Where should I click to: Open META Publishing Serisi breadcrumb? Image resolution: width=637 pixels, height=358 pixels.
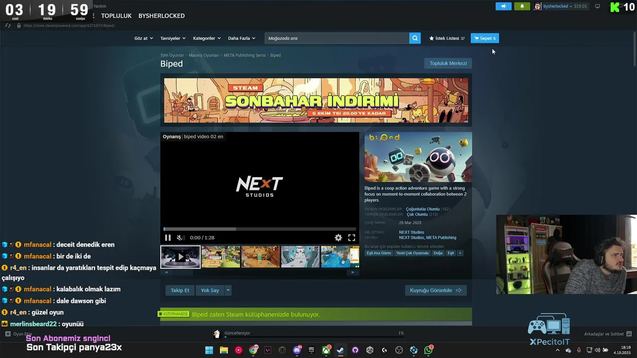[x=244, y=55]
